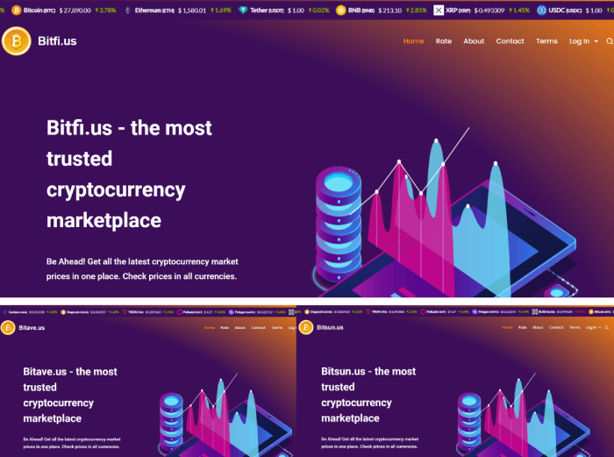This screenshot has width=614, height=457.
Task: Click the Tether 0.02% change value
Action: [318, 11]
